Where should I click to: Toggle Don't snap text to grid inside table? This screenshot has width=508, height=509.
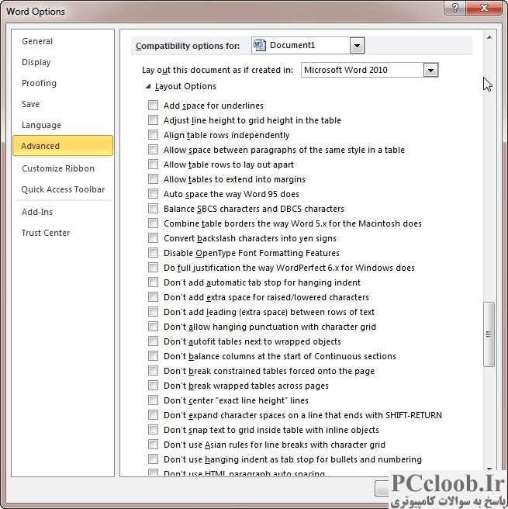(153, 430)
